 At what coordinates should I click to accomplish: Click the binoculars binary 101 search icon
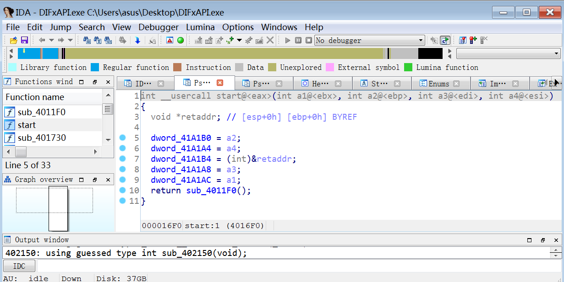coord(108,40)
